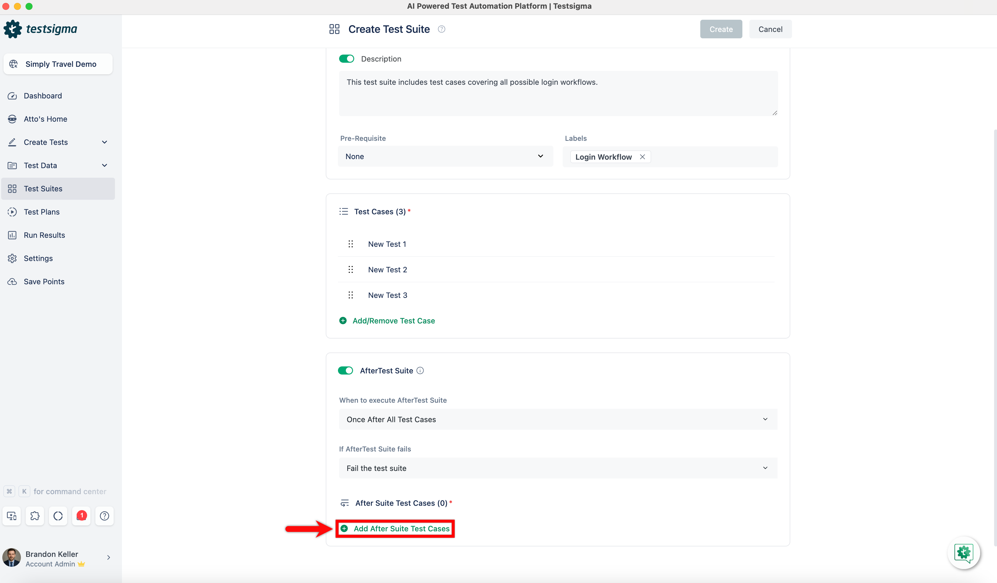Open the Pre-Requisite dropdown showing None
This screenshot has height=583, width=997.
pos(445,156)
